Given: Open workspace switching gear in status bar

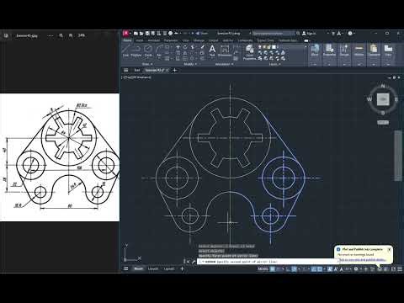Looking at the screenshot, I should tap(356, 268).
